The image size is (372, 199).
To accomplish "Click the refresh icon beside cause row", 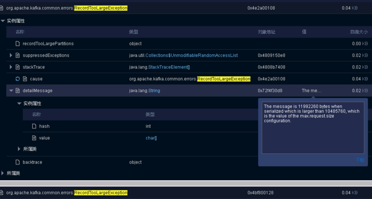I will [18, 79].
